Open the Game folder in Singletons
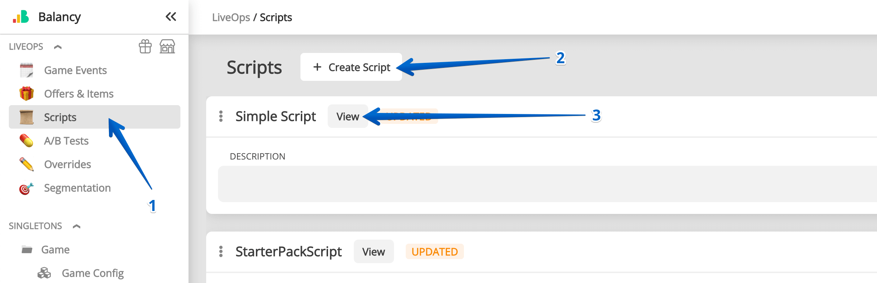Viewport: 877px width, 283px height. click(55, 250)
